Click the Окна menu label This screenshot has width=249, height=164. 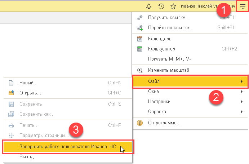pyautogui.click(x=154, y=92)
